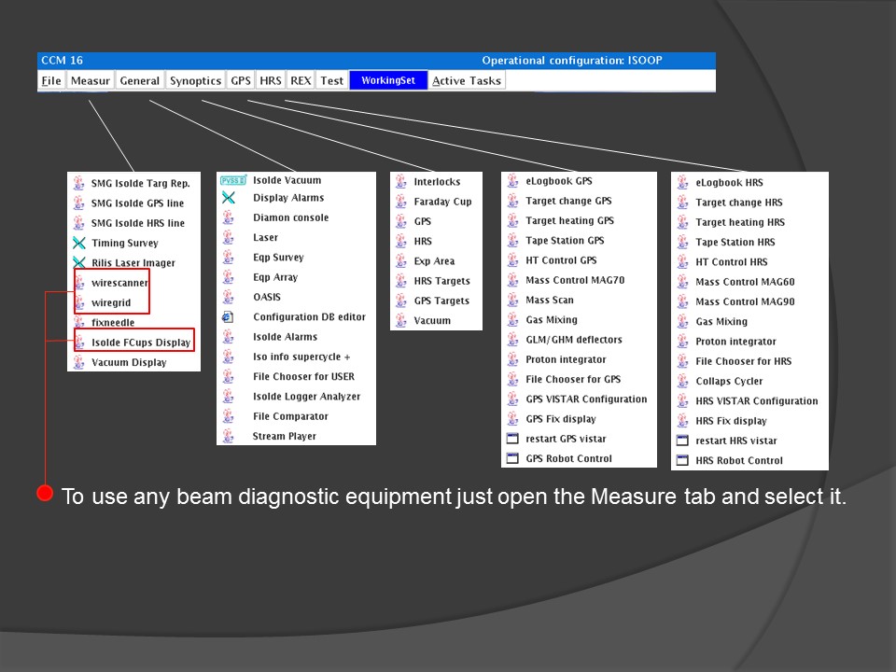Screen dimensions: 896x672
Task: Click the Java icon beside Mass Scan
Action: click(x=512, y=300)
